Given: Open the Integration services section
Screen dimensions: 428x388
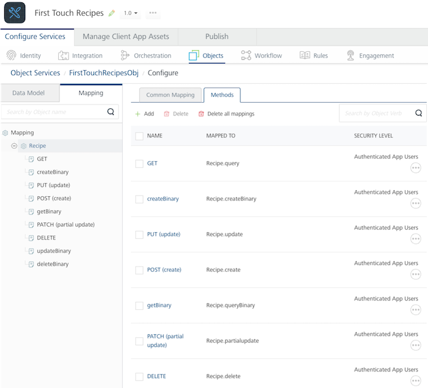Looking at the screenshot, I should (x=80, y=56).
